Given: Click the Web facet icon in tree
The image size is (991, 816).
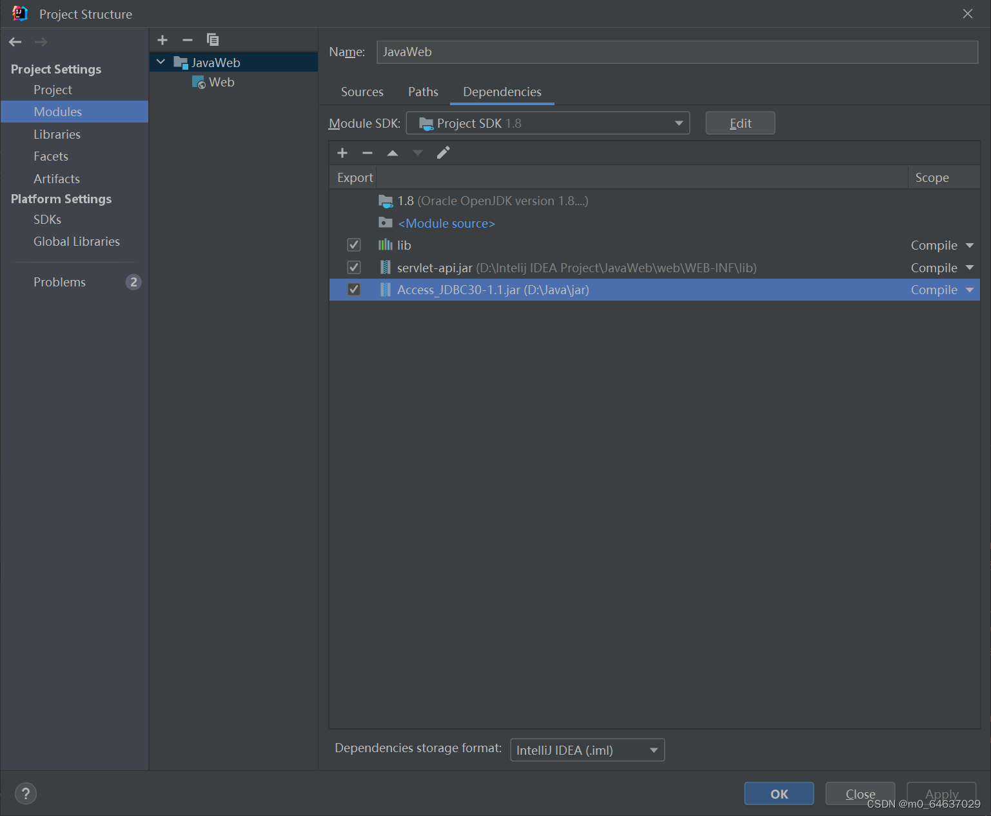Looking at the screenshot, I should click(x=199, y=83).
